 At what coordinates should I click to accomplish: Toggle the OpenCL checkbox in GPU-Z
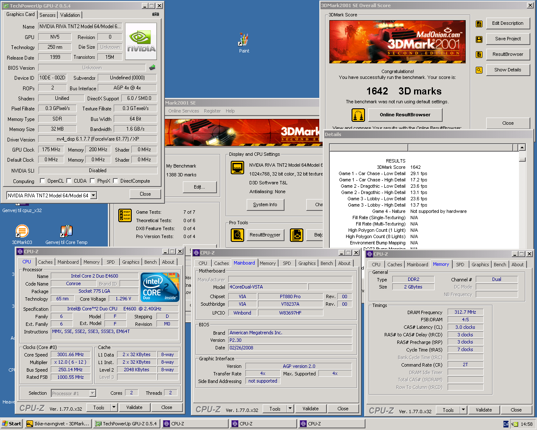point(42,181)
